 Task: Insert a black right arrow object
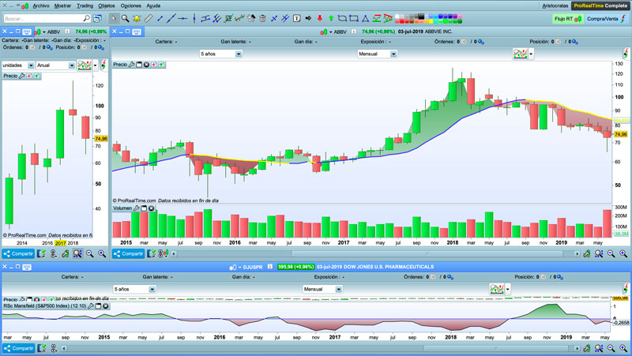tap(308, 18)
